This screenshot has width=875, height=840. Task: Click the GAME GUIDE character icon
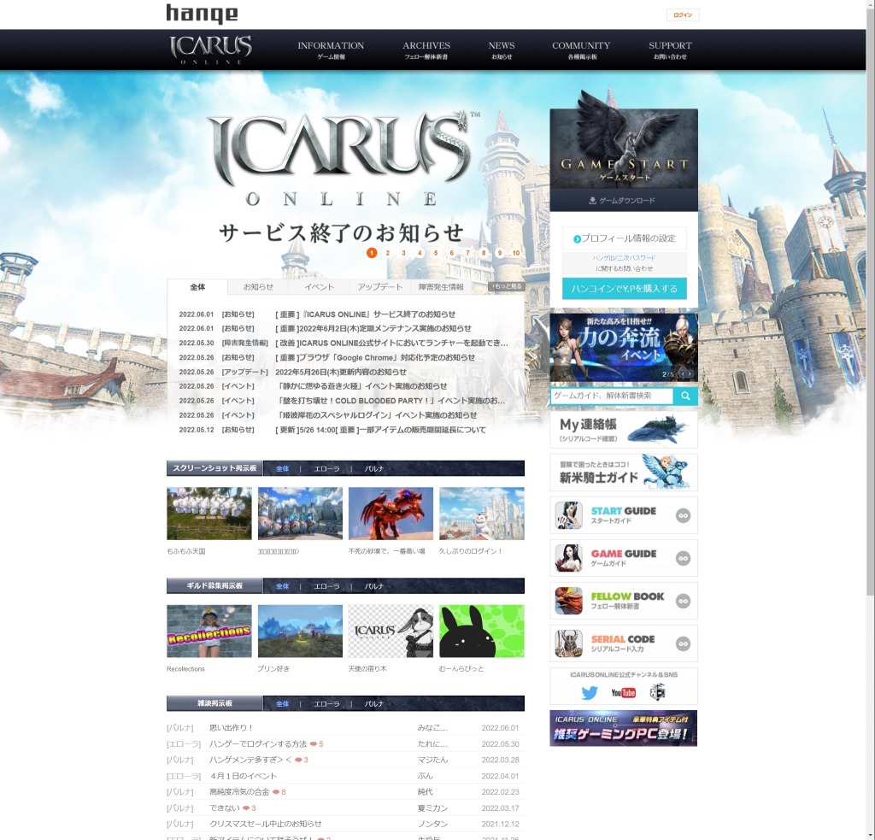coord(568,558)
